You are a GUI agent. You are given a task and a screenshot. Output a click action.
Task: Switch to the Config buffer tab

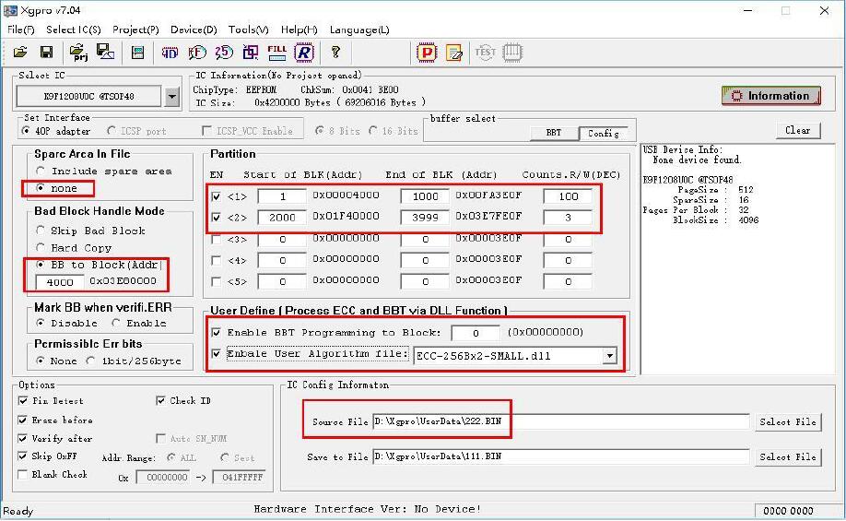coord(604,133)
